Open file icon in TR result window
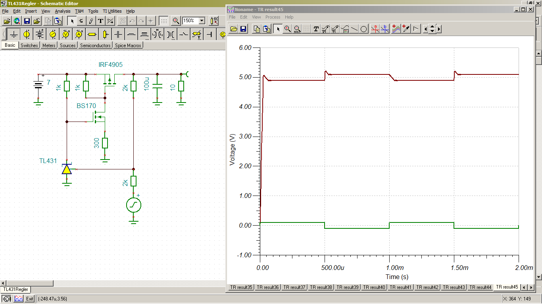The height and width of the screenshot is (304, 542). point(233,28)
